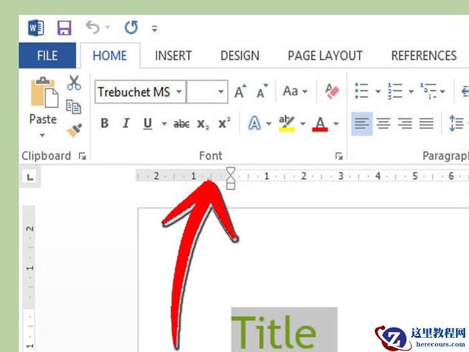The image size is (469, 352).
Task: Apply multilevel list
Action: click(428, 91)
